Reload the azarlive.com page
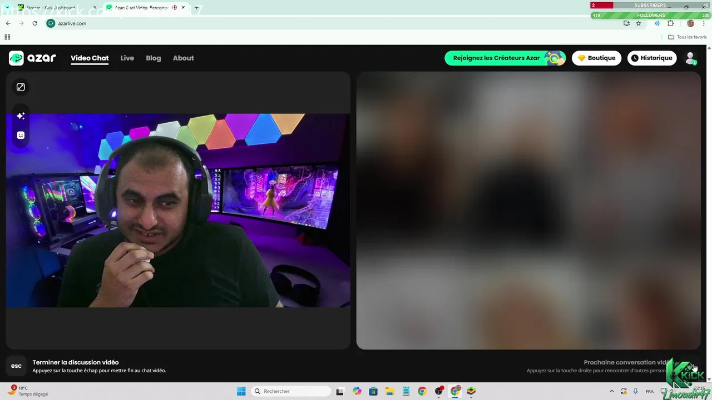The width and height of the screenshot is (712, 400). (34, 23)
